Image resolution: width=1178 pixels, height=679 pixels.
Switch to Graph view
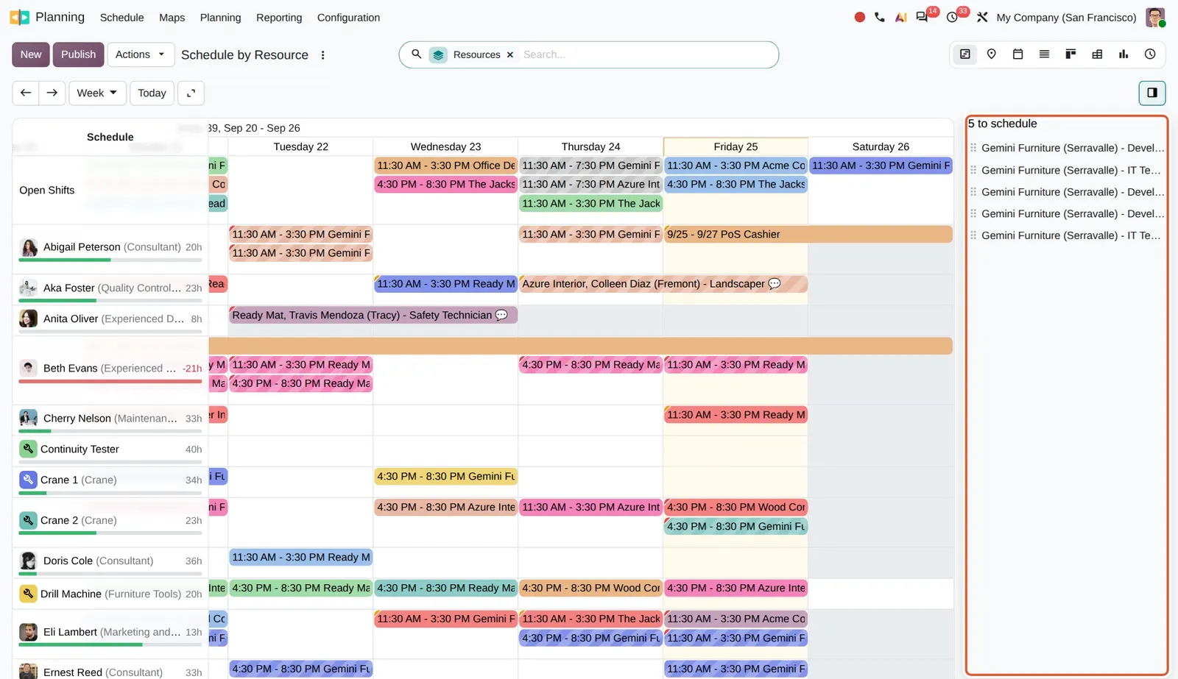pos(1124,54)
